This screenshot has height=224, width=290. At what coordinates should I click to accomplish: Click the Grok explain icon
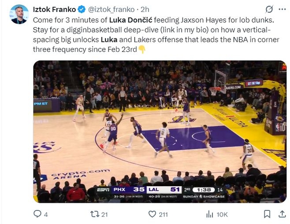pyautogui.click(x=269, y=9)
